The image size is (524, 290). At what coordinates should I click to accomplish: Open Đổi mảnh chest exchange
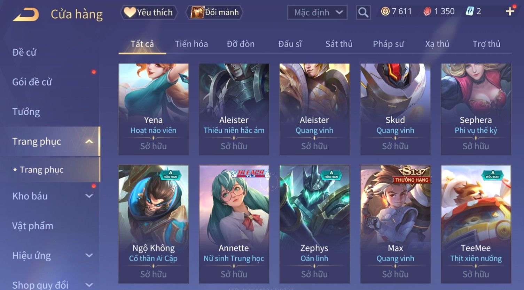(x=214, y=13)
